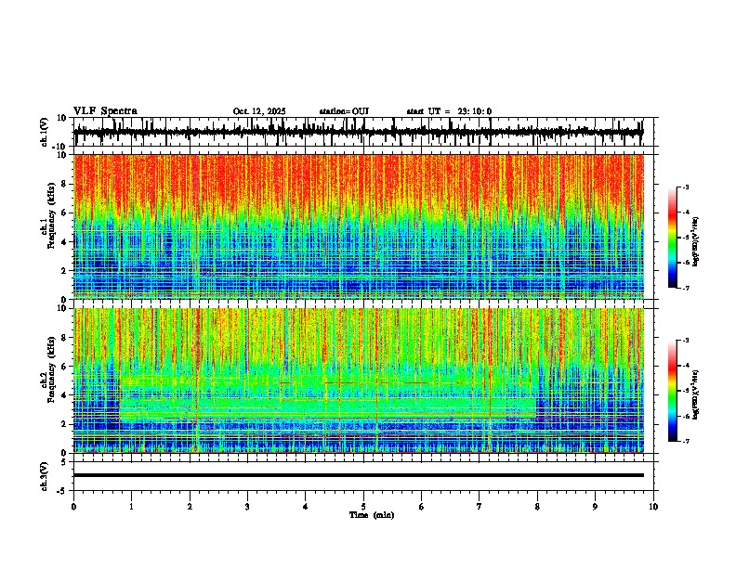Image resolution: width=736 pixels, height=568 pixels.
Task: Click the "ch.3(V)" axis label
Action: click(x=45, y=477)
